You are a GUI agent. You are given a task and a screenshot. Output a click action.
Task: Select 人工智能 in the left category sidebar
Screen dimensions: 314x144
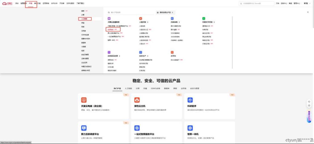click(x=84, y=19)
